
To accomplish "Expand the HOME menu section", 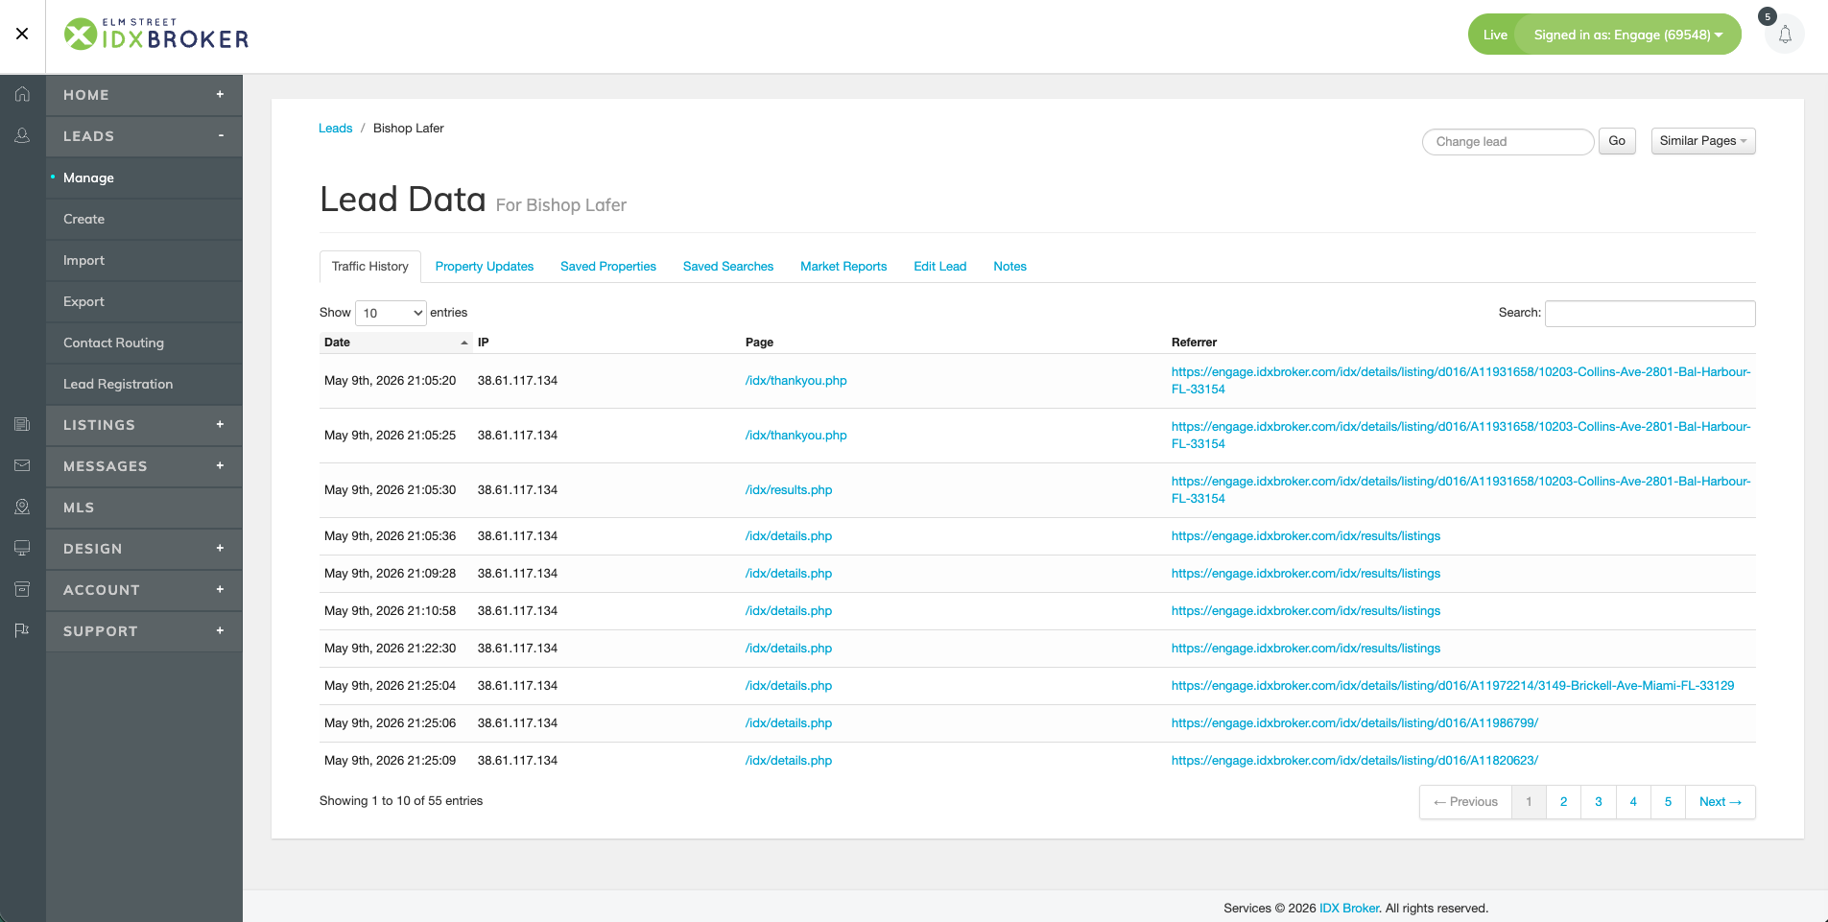I will tap(144, 95).
